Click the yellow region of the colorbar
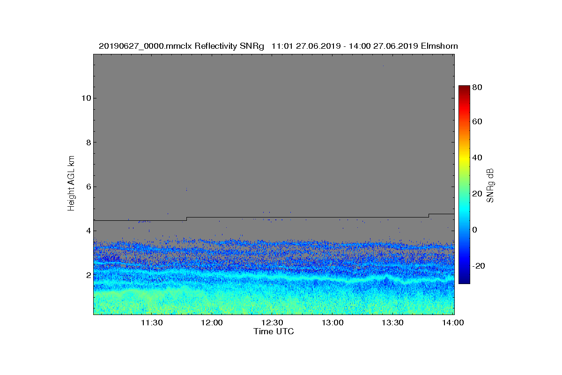 click(x=464, y=159)
